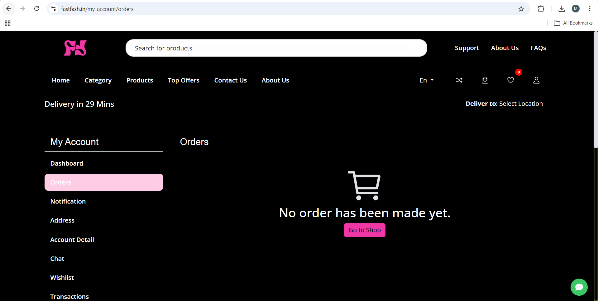Click the Support link
598x301 pixels.
click(466, 48)
